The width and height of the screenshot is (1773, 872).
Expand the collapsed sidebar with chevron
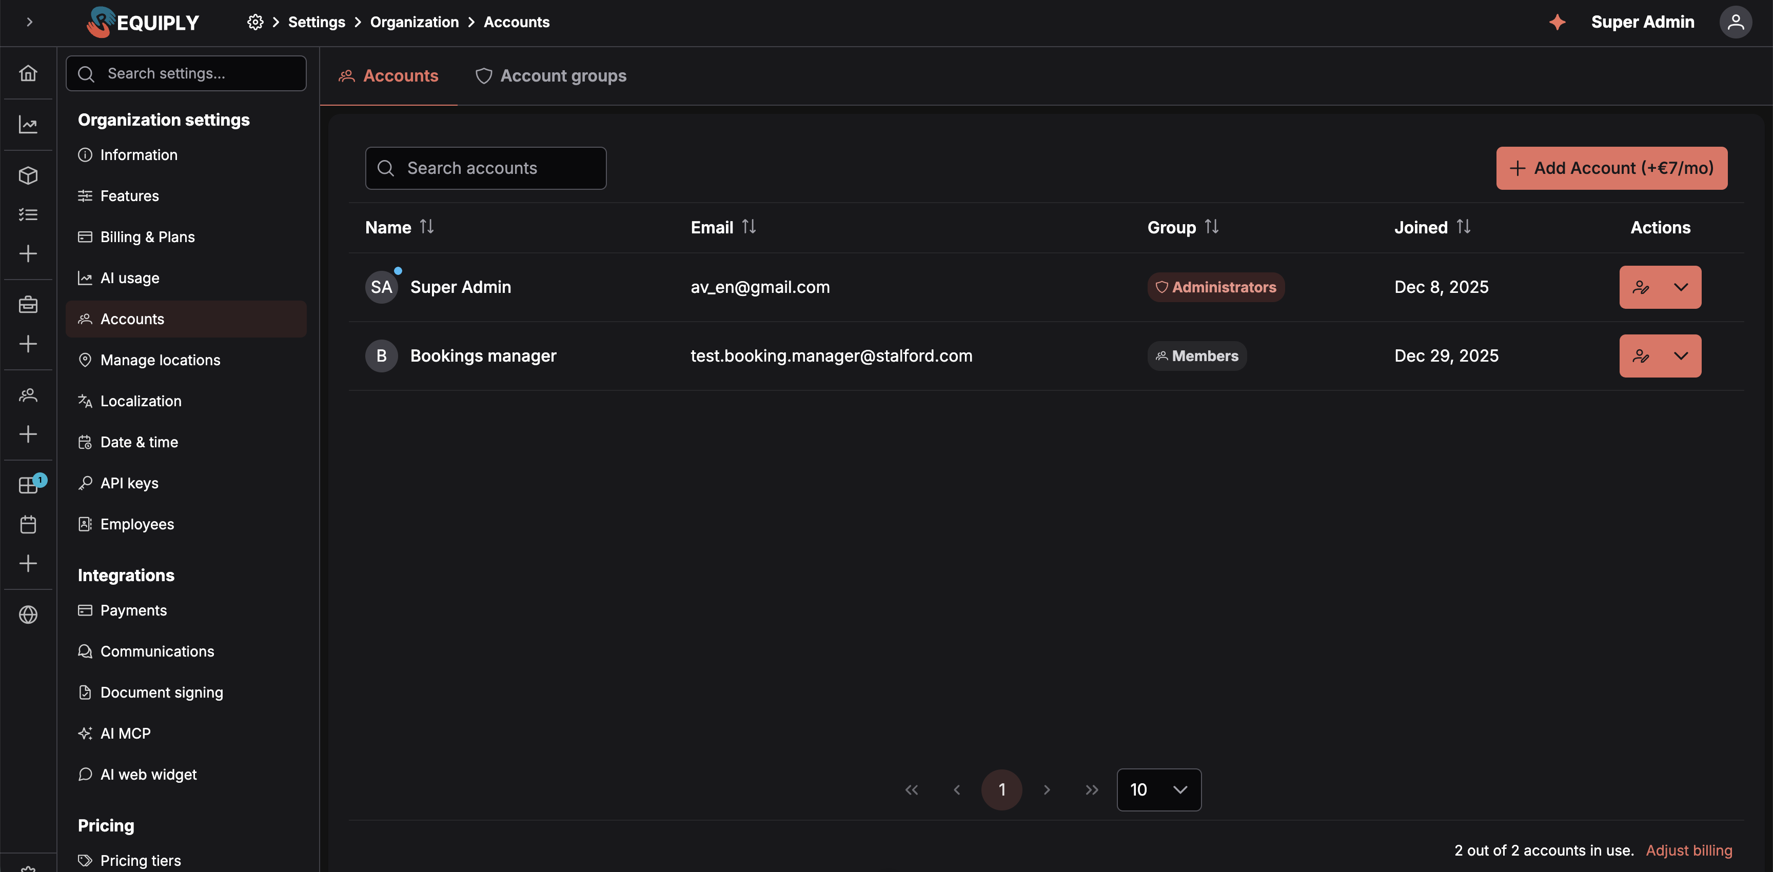point(30,22)
